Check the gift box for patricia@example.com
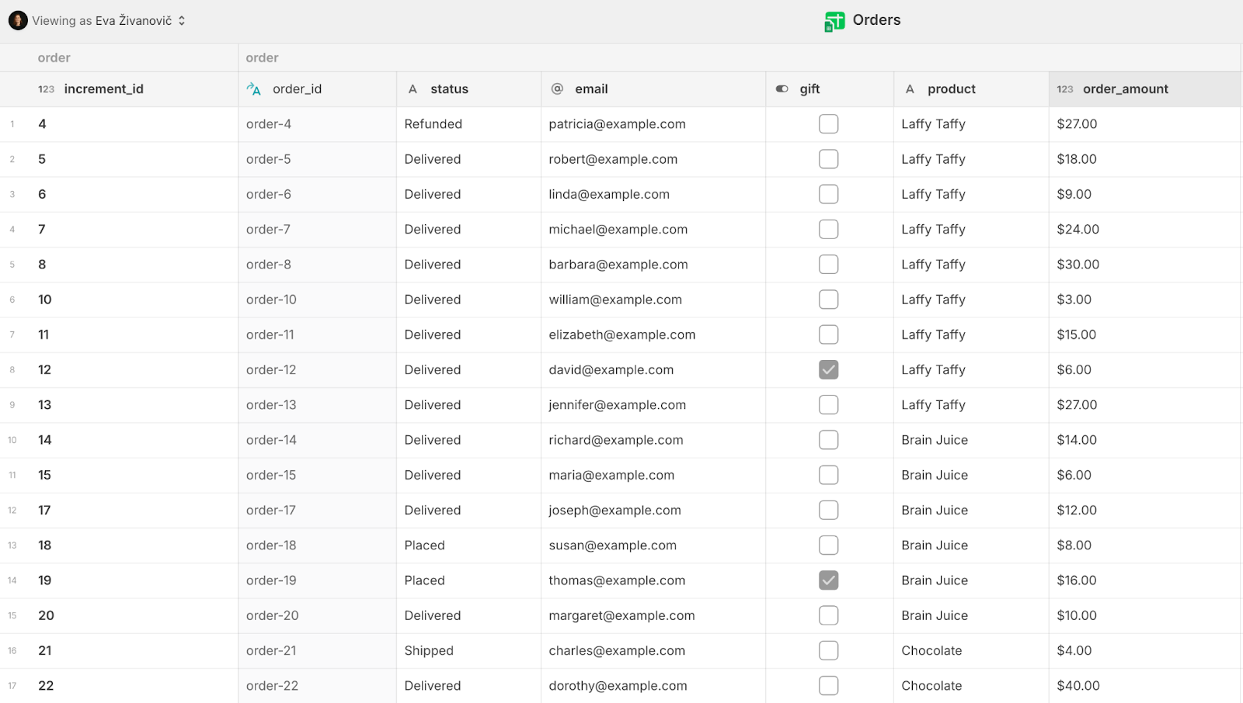This screenshot has height=703, width=1243. pos(829,124)
